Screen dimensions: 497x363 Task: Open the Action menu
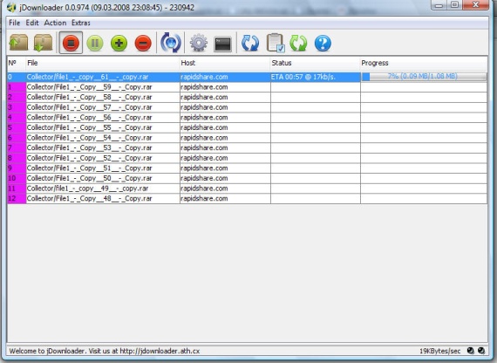(55, 23)
